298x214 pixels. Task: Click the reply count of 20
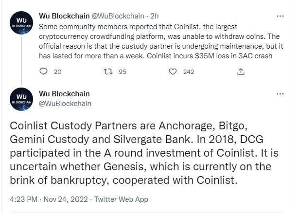click(x=57, y=71)
